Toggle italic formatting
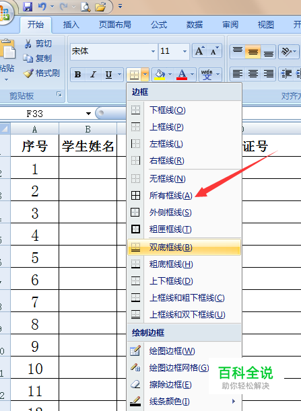 click(x=93, y=75)
